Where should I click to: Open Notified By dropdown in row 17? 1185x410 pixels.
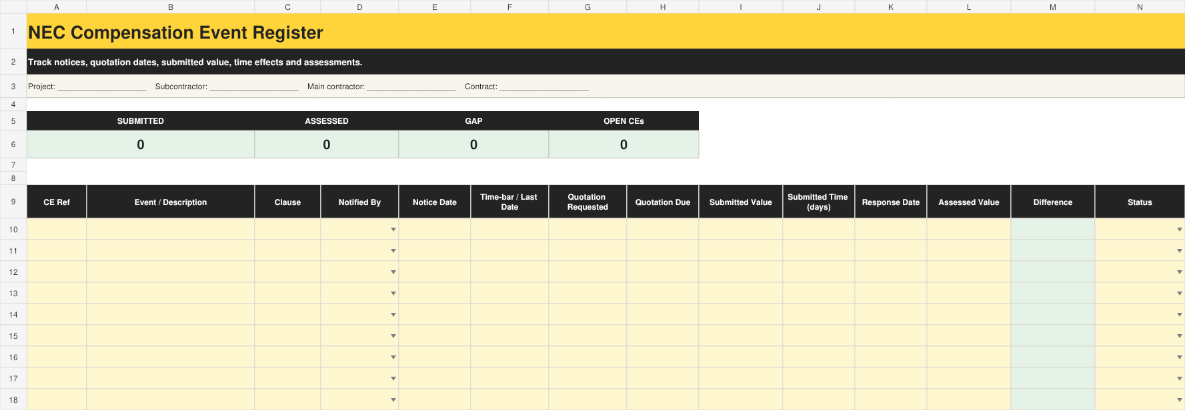(x=393, y=379)
